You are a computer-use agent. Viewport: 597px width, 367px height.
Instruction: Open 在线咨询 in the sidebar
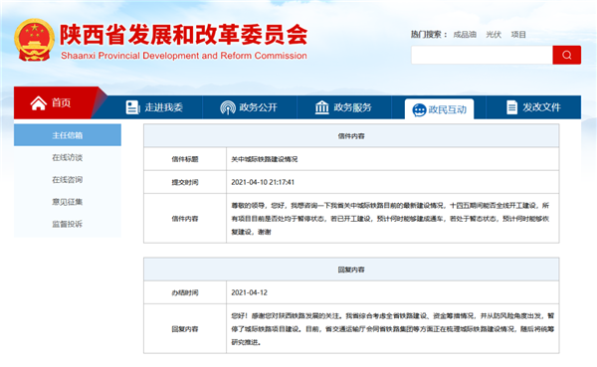(x=68, y=179)
